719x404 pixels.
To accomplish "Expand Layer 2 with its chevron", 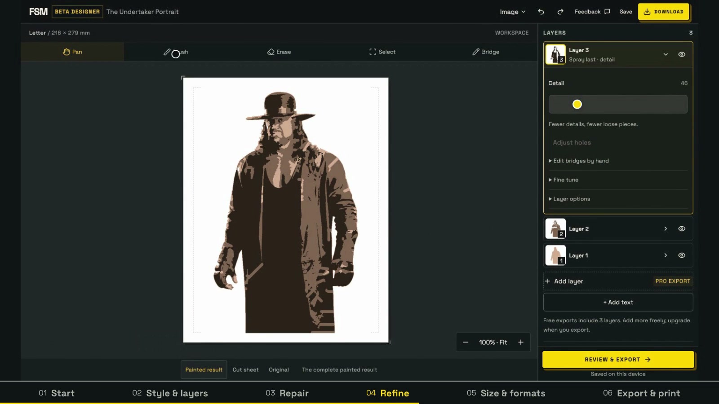I will 666,228.
